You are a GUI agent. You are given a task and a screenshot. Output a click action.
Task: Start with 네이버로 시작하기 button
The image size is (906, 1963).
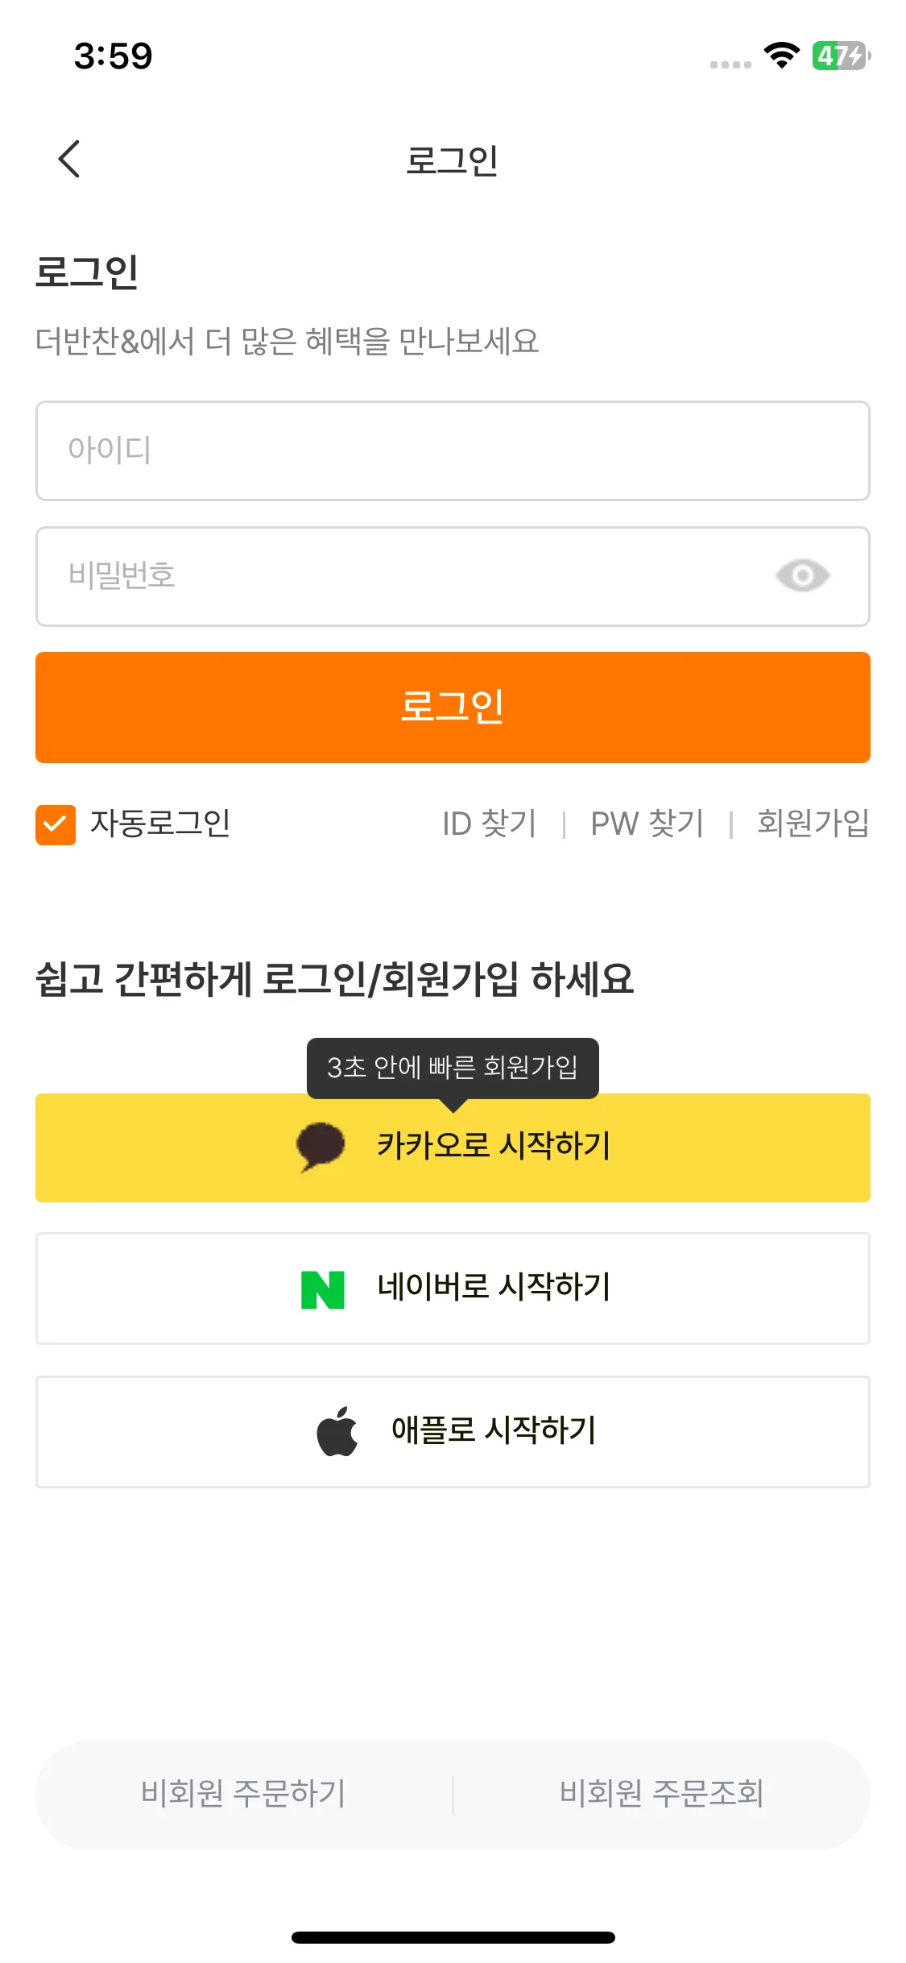453,1289
